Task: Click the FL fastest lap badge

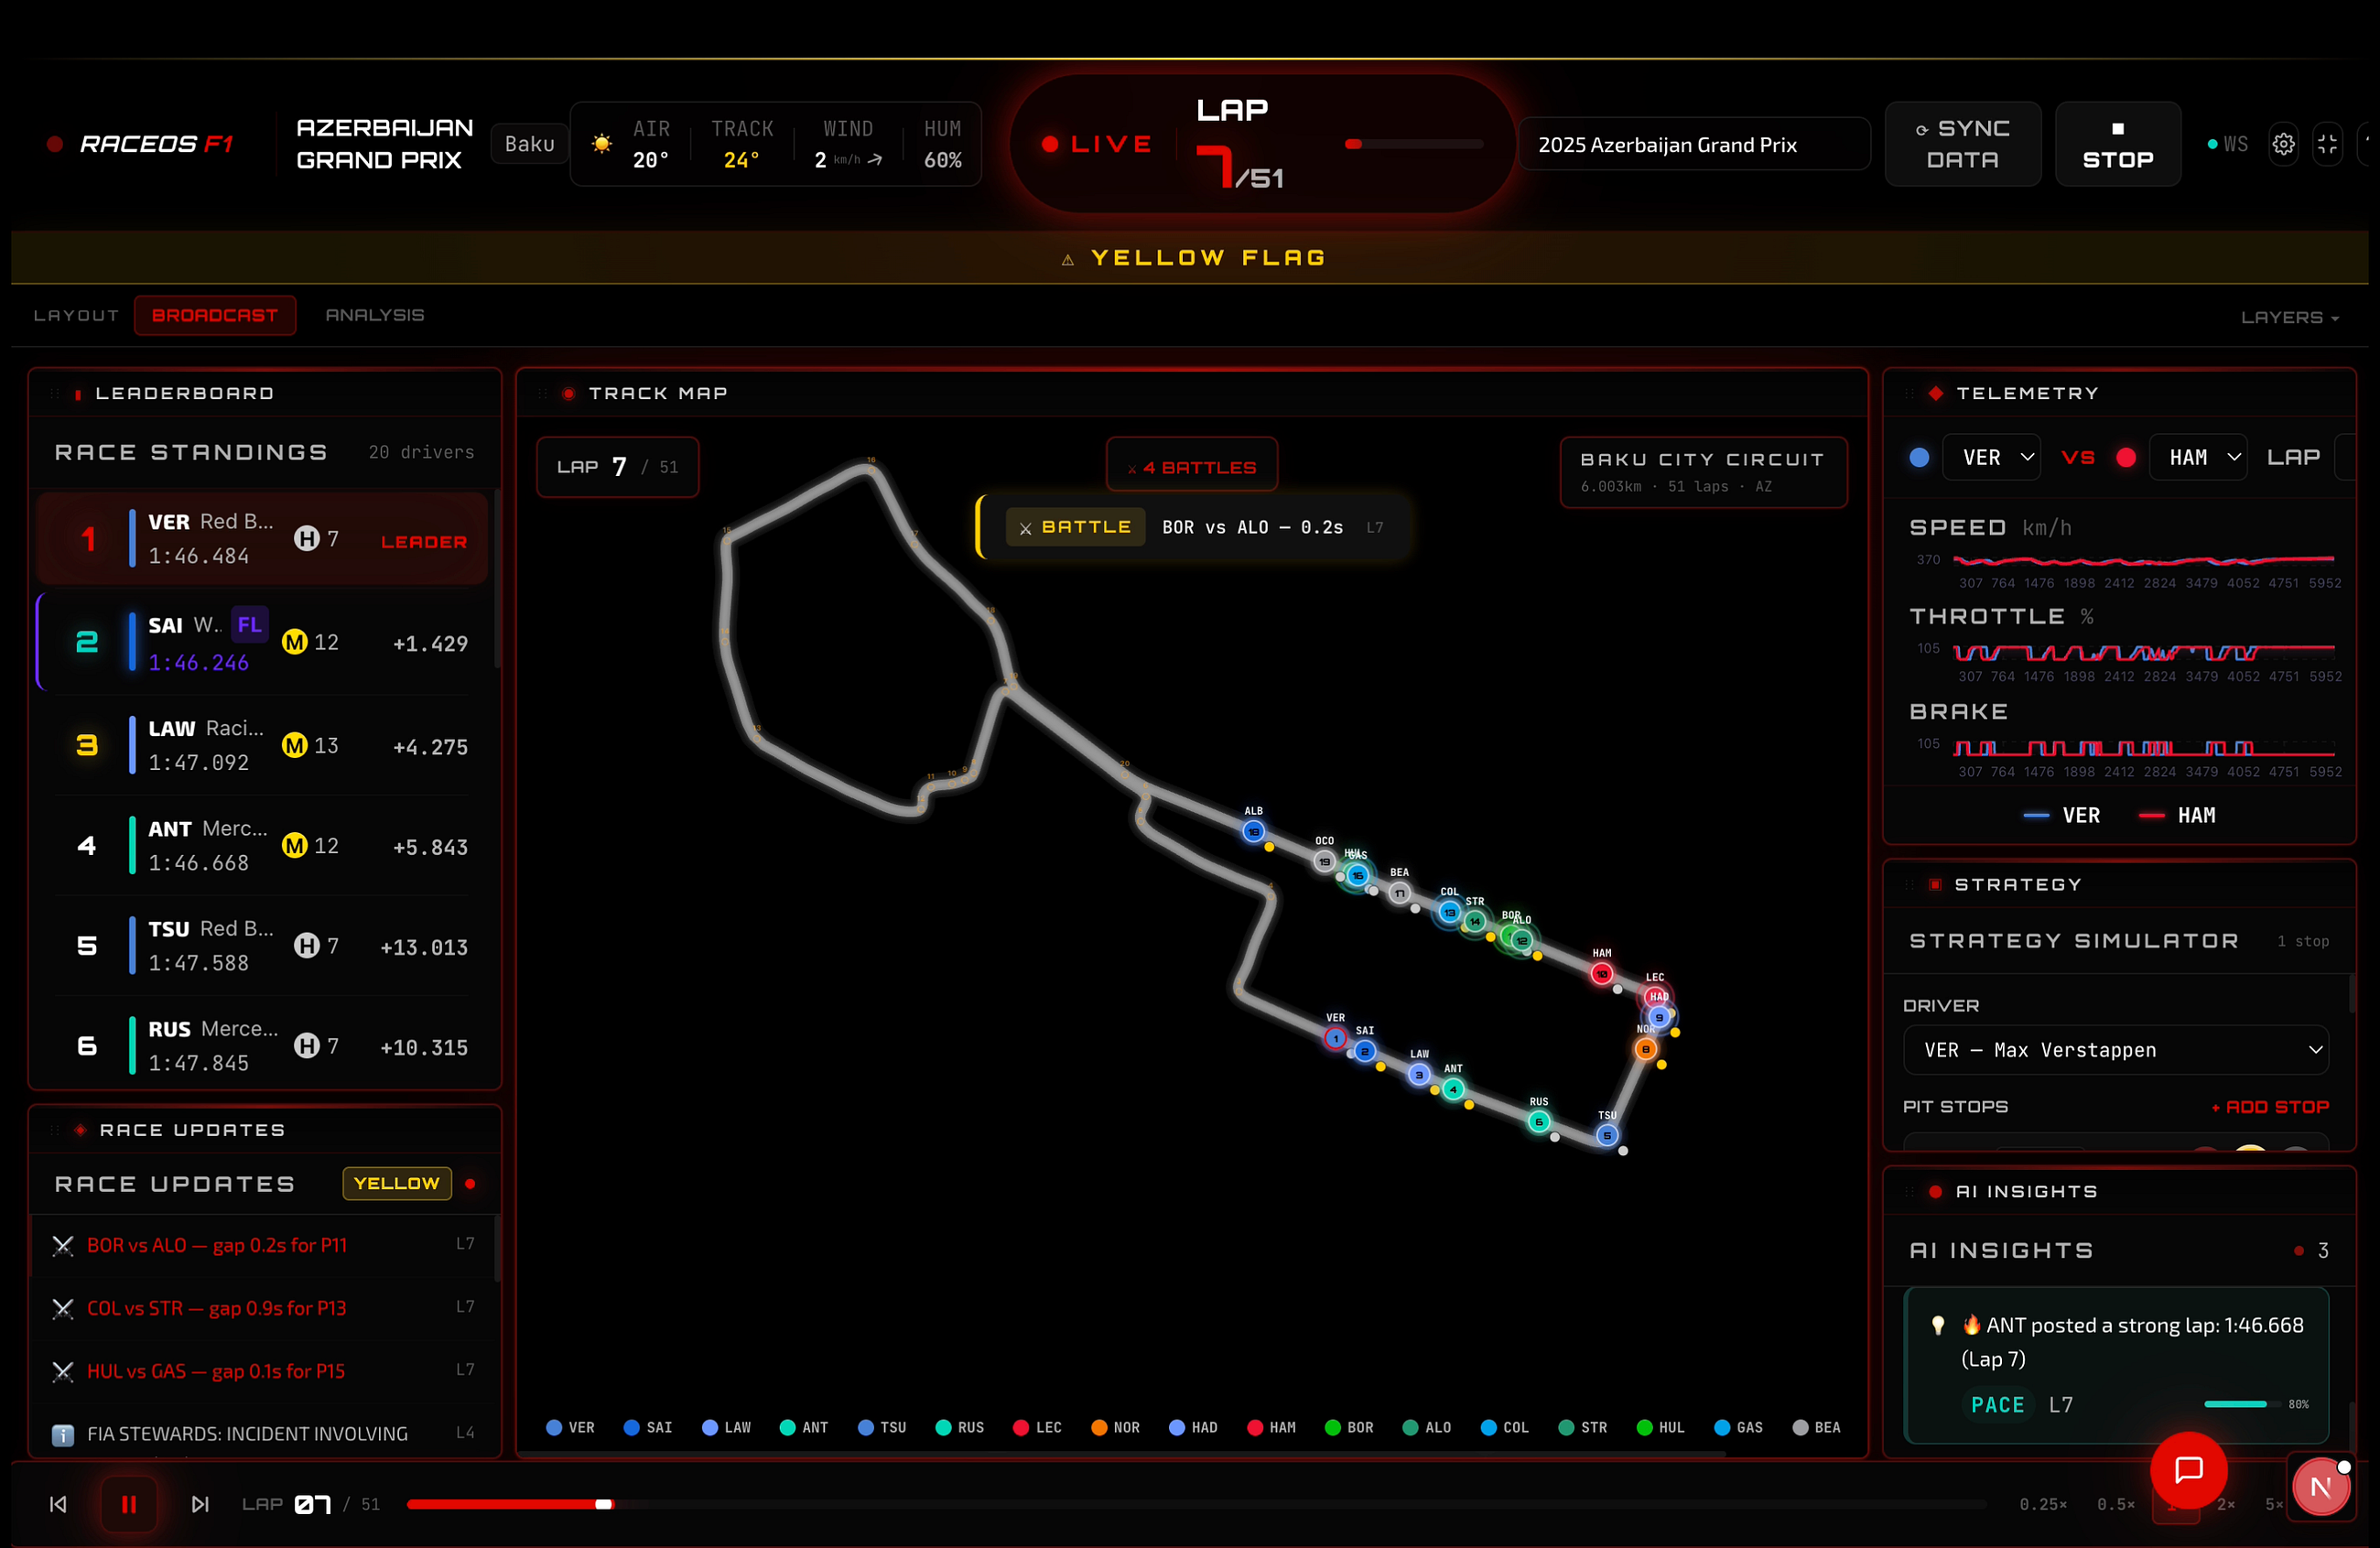Action: tap(249, 625)
